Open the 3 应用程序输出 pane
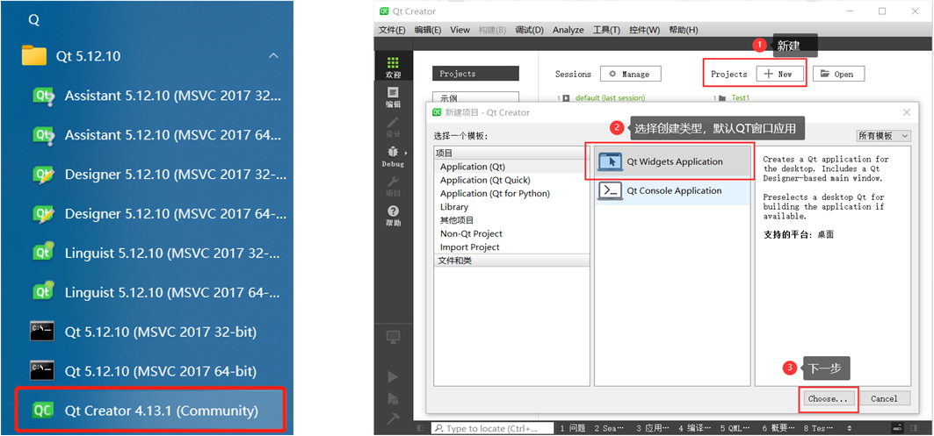This screenshot has height=436, width=934. pyautogui.click(x=654, y=428)
